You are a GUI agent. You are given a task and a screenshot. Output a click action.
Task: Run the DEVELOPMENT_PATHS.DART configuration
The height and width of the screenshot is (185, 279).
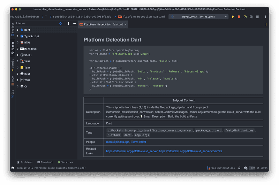pyautogui.click(x=233, y=17)
